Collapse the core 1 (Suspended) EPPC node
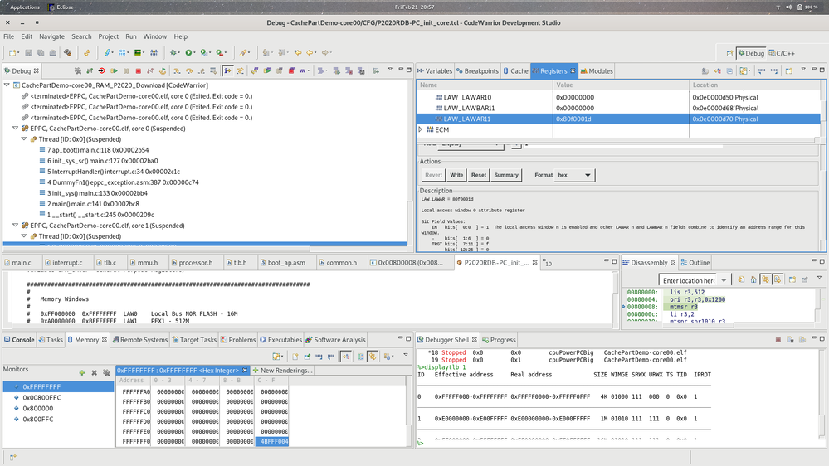Viewport: 829px width, 466px height. click(15, 226)
